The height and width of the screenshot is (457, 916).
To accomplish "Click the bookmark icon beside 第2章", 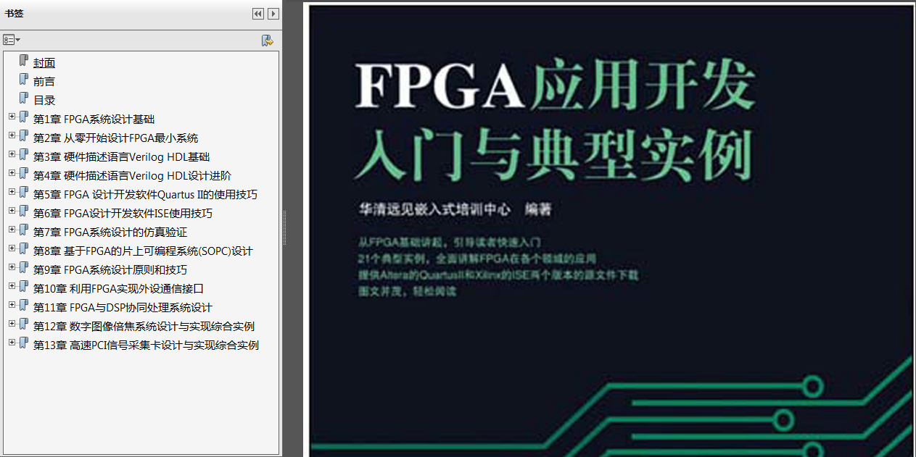I will tap(24, 136).
